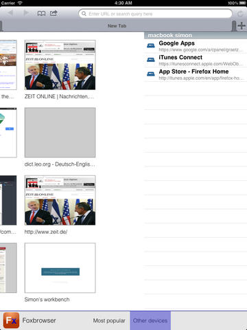Image resolution: width=247 pixels, height=330 pixels.
Task: Open the dict.leo.org gray thumbnail
Action: (60, 133)
